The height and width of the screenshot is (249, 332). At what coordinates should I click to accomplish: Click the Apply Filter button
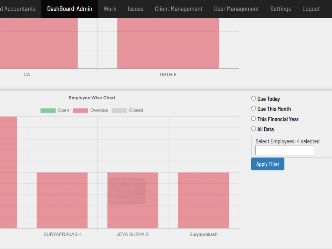click(x=268, y=164)
